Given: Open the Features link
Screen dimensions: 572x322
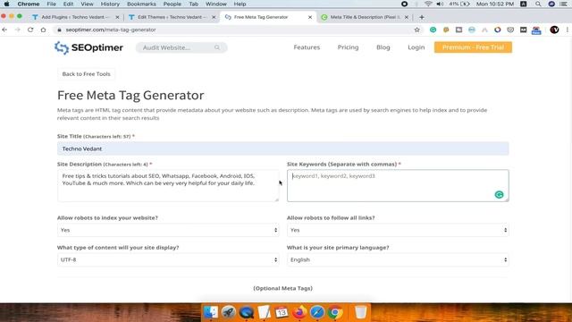Looking at the screenshot, I should click(x=307, y=47).
